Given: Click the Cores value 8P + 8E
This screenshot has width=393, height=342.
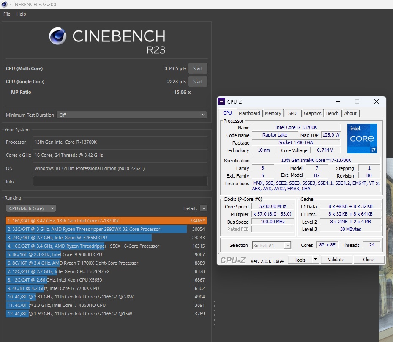Looking at the screenshot, I should (x=327, y=245).
